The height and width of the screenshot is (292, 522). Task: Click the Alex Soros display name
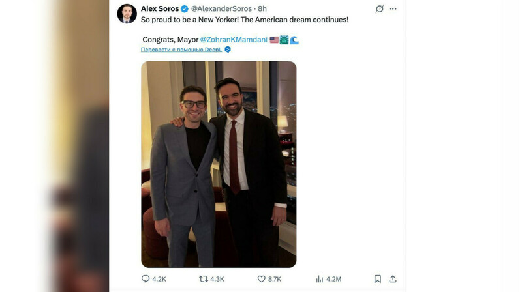tap(159, 9)
